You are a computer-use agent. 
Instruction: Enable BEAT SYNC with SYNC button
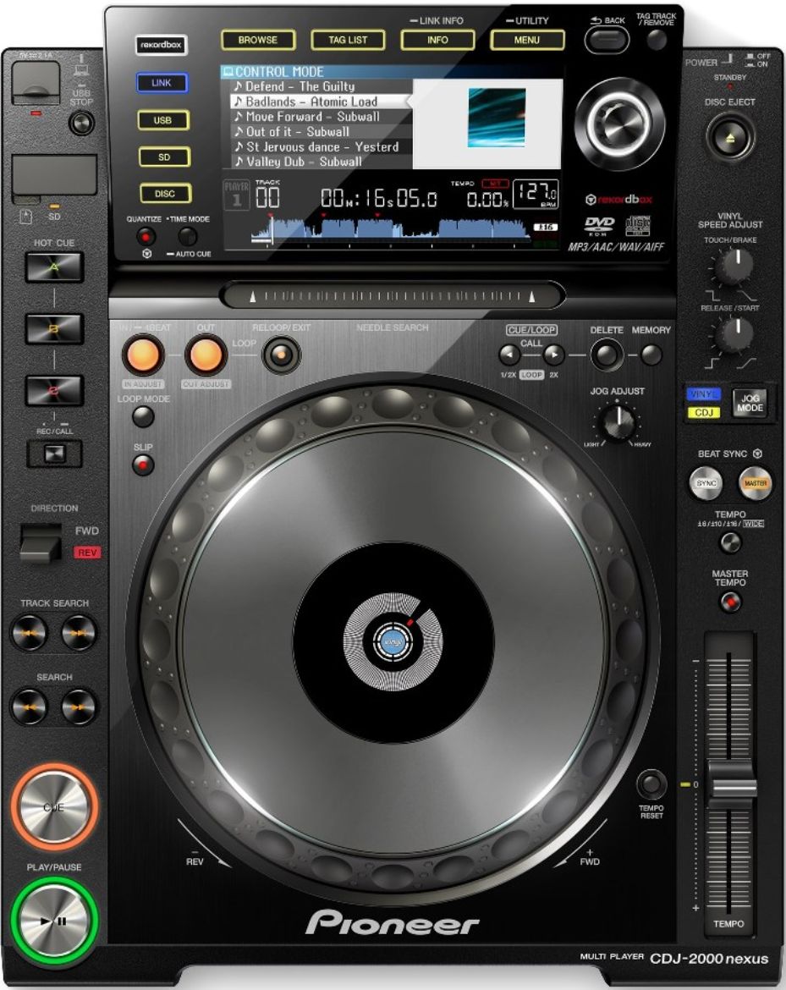click(706, 483)
